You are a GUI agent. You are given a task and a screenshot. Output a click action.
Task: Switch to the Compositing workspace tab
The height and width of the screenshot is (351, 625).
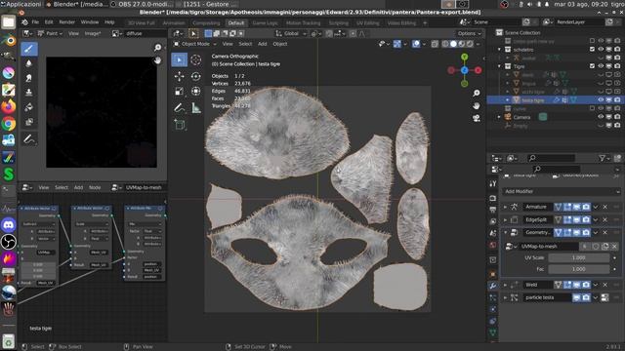(206, 22)
